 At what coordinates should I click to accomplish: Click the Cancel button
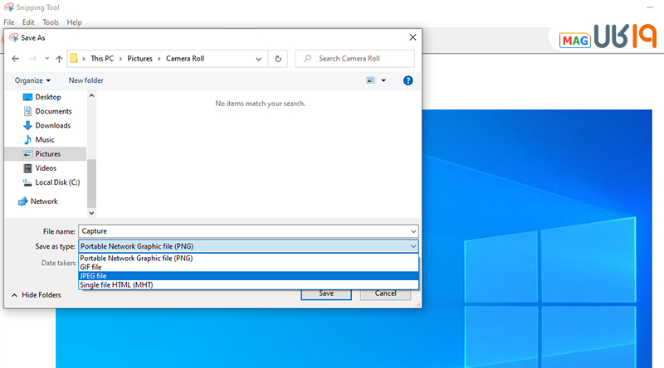point(385,293)
